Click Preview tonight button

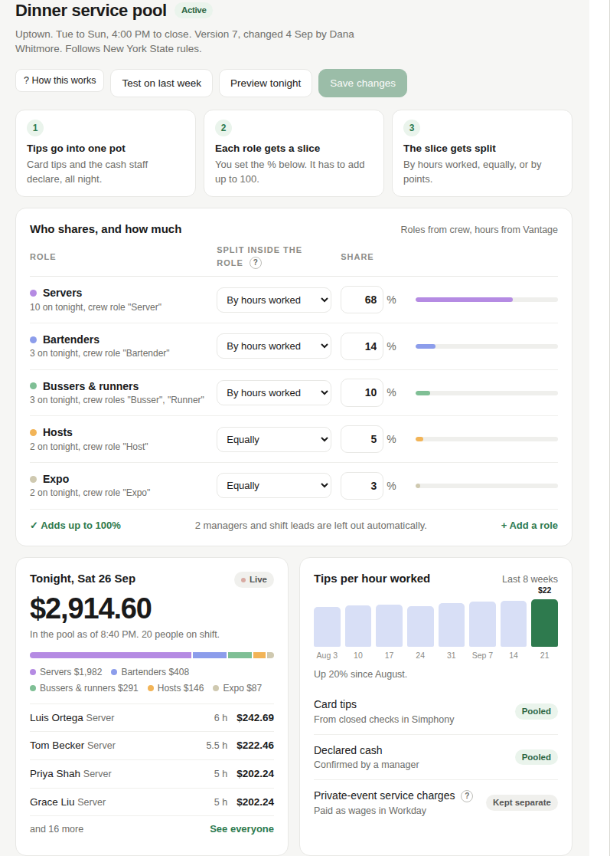click(x=266, y=83)
